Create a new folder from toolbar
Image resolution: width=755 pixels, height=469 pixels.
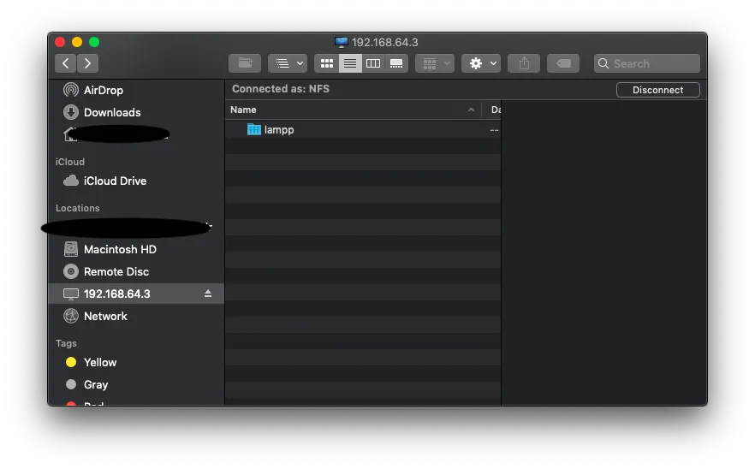click(x=245, y=63)
